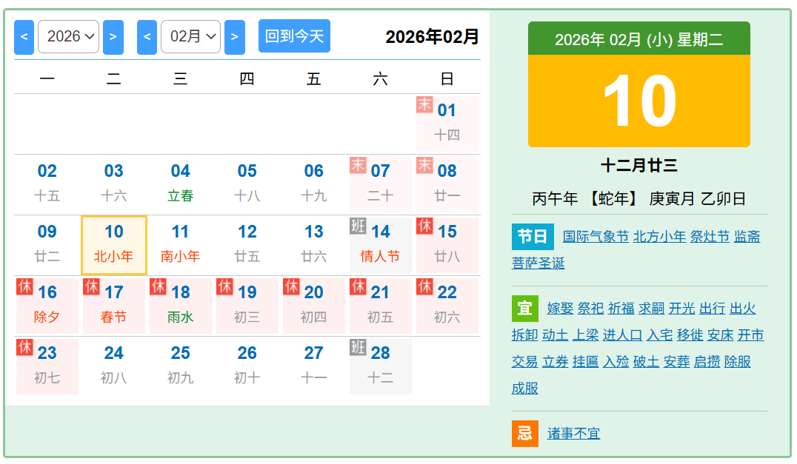The width and height of the screenshot is (797, 464).
Task: Go to previous month using arrow beside 02月
Action: click(147, 36)
